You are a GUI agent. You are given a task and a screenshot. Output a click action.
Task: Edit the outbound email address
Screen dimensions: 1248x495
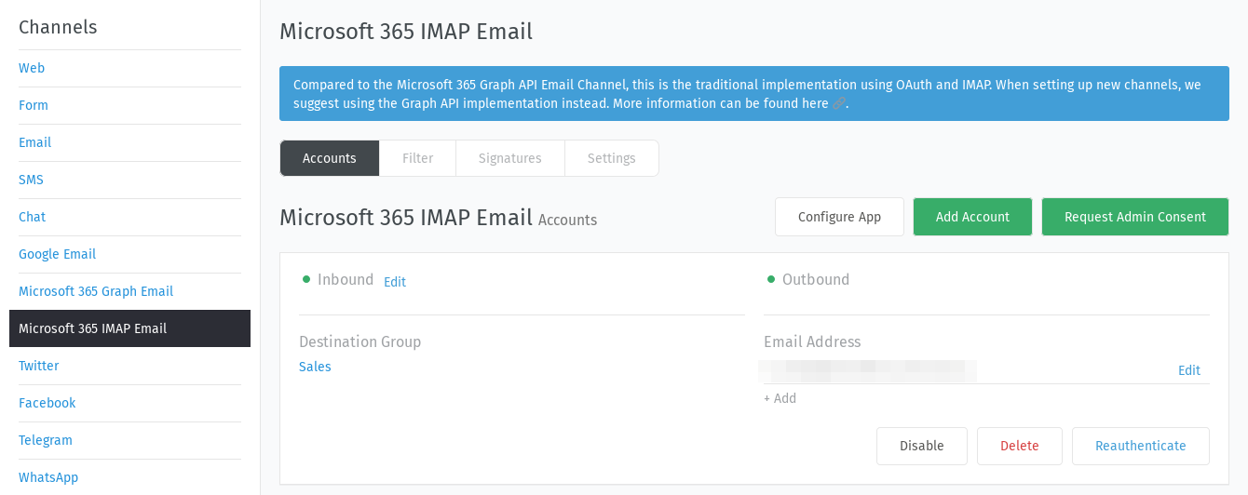(x=1189, y=370)
